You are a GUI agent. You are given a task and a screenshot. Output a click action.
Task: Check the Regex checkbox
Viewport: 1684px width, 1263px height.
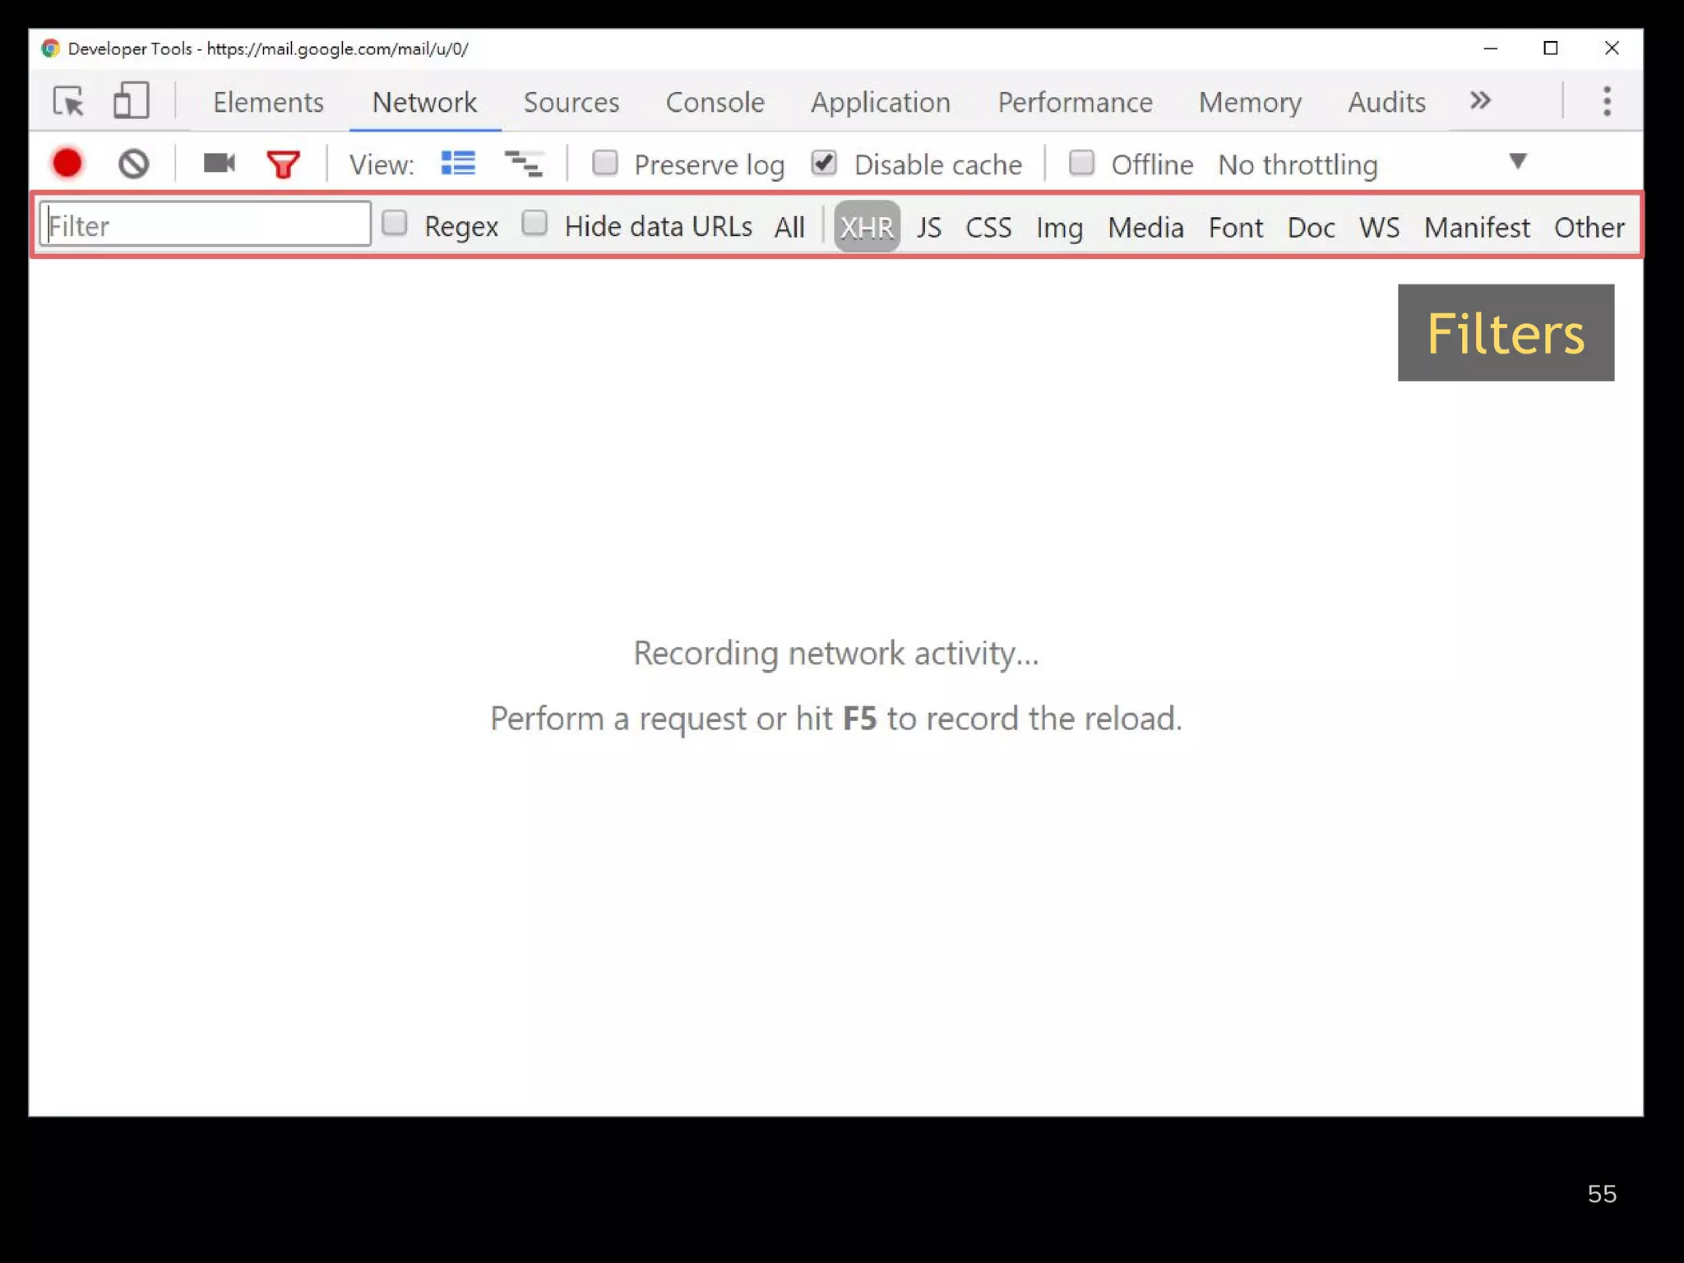(395, 224)
